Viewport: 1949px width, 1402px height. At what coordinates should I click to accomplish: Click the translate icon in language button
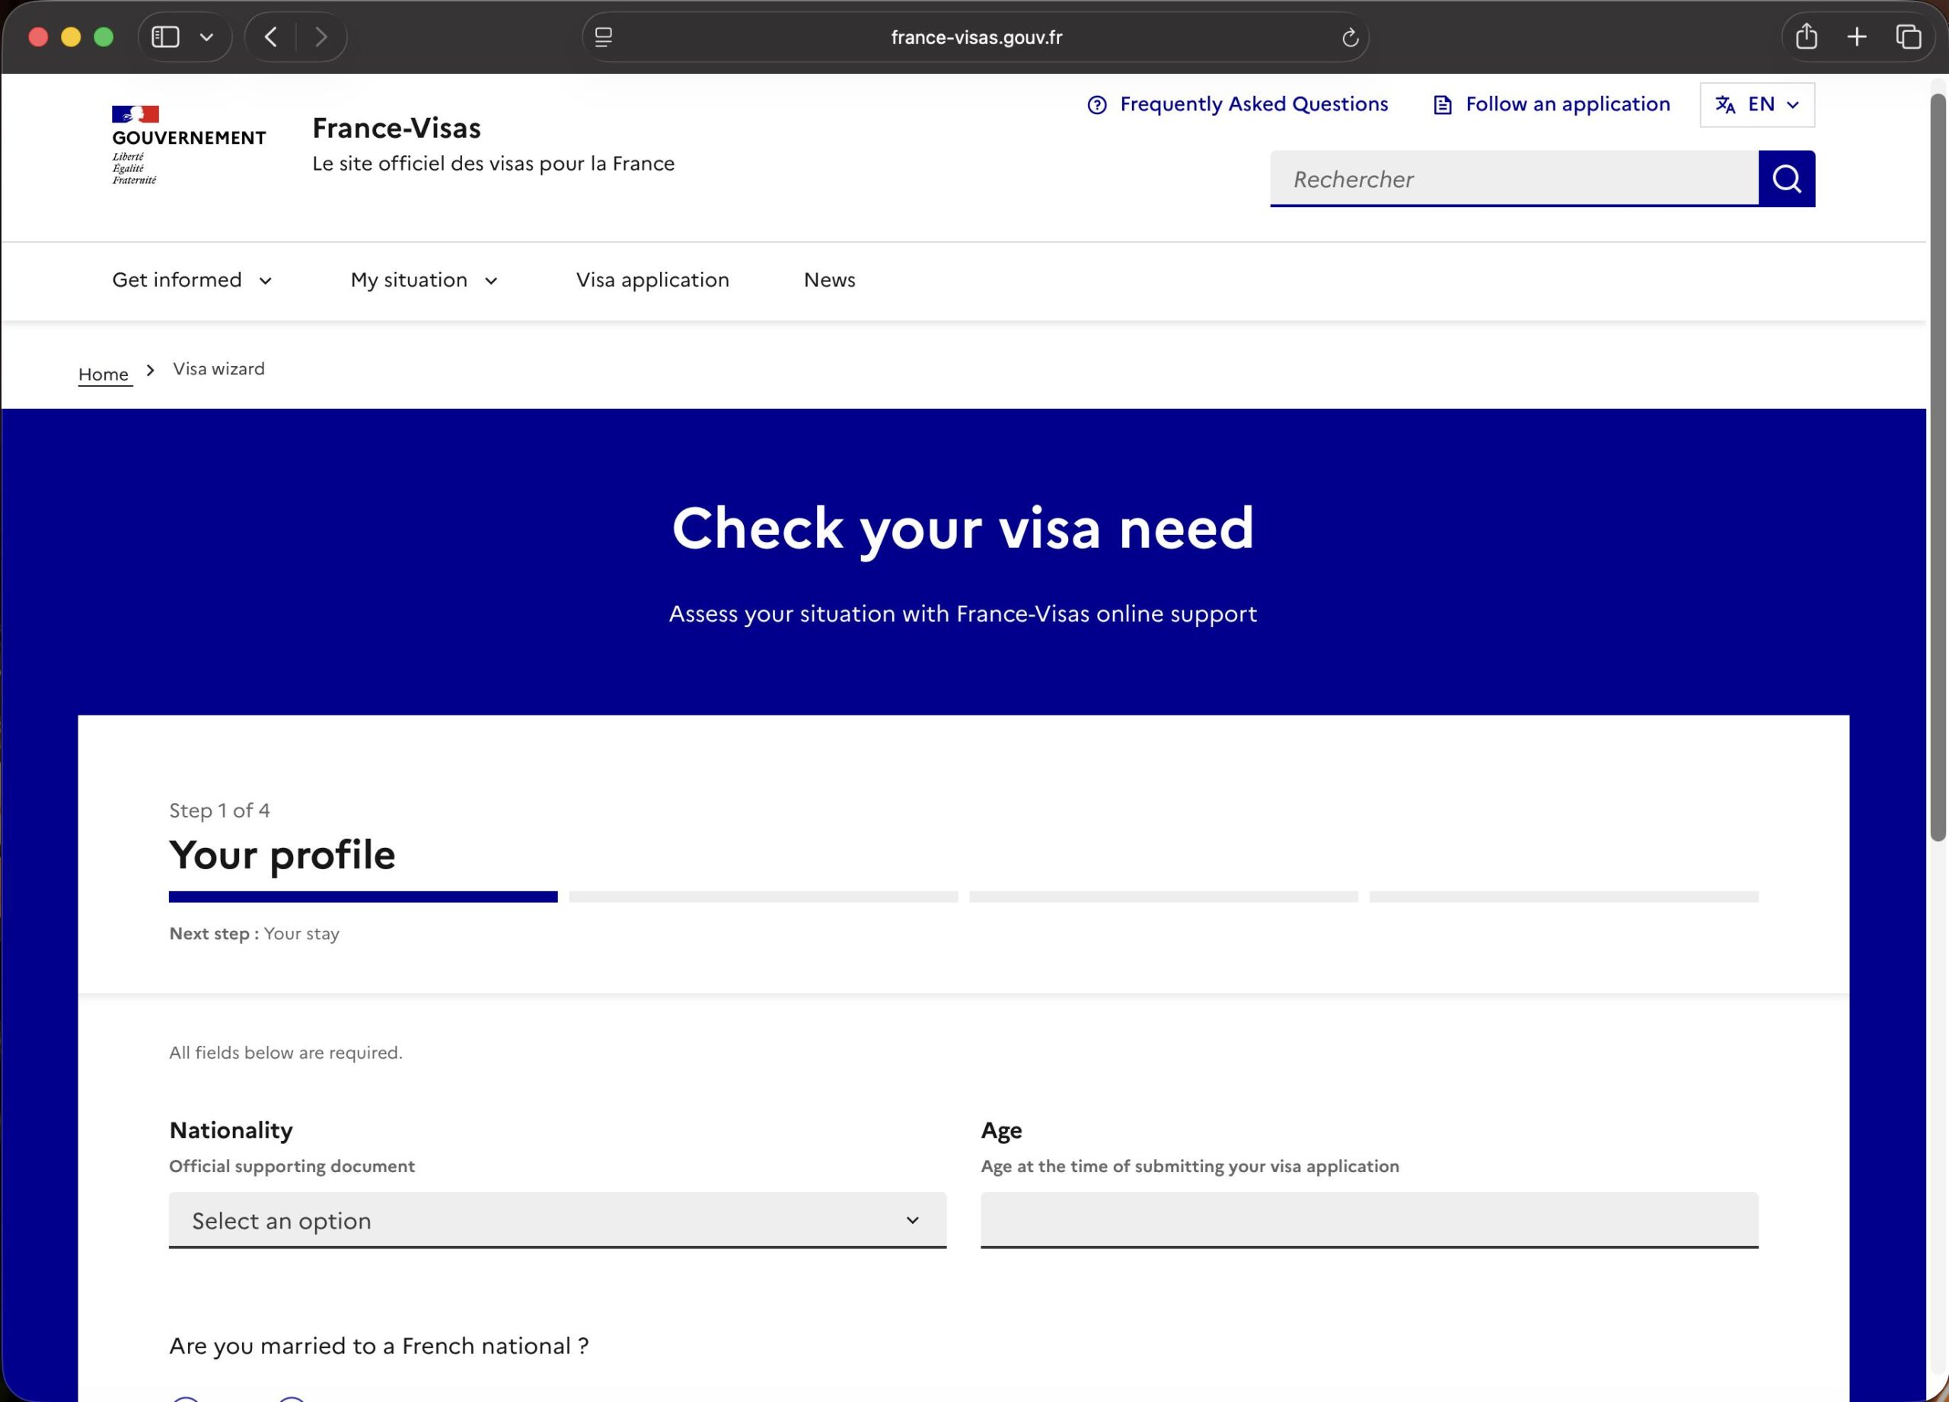(1724, 105)
